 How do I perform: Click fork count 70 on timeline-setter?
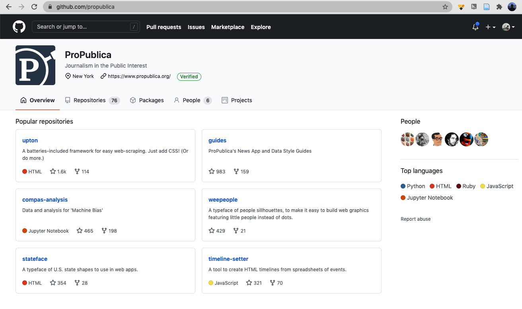pyautogui.click(x=277, y=283)
